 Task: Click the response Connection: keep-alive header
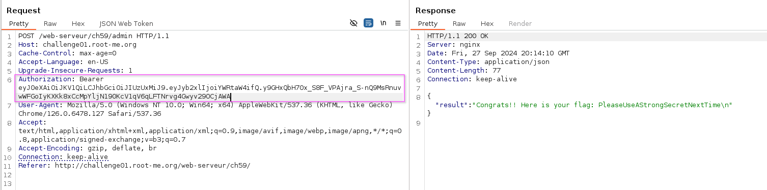472,79
